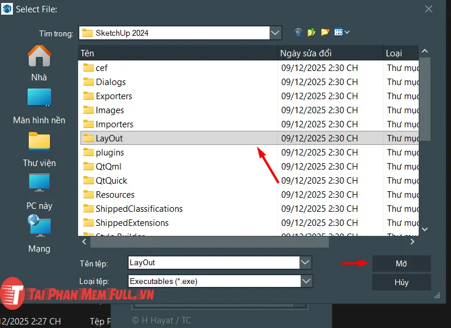
Task: Go back using the toolbar back arrow
Action: coord(298,32)
